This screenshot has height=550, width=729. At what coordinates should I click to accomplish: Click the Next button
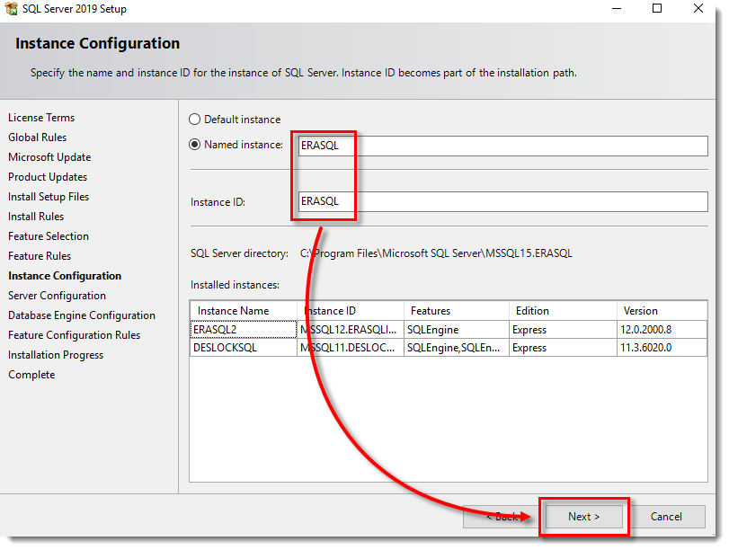[x=584, y=517]
